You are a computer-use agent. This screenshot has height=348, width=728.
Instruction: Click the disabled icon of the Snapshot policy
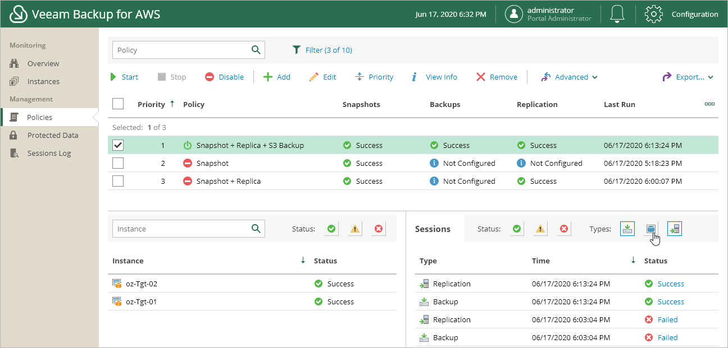tap(188, 163)
